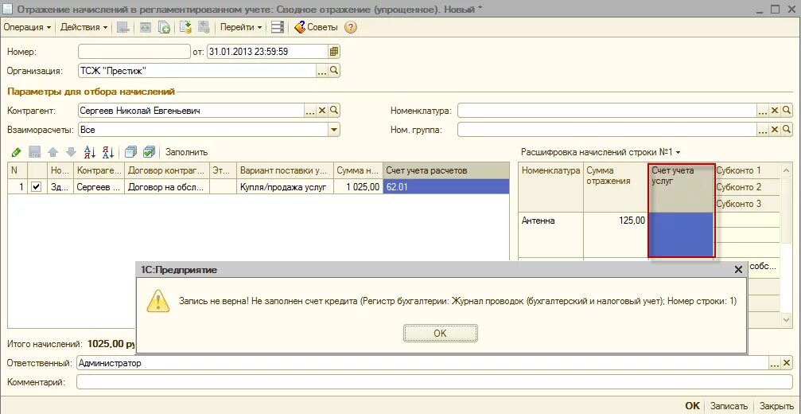
Task: Click the find-in-list toolbar icon
Action: click(x=122, y=28)
